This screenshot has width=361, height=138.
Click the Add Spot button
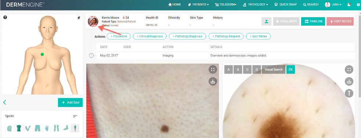70,102
